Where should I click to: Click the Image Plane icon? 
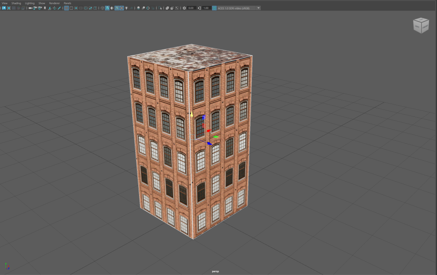50,8
